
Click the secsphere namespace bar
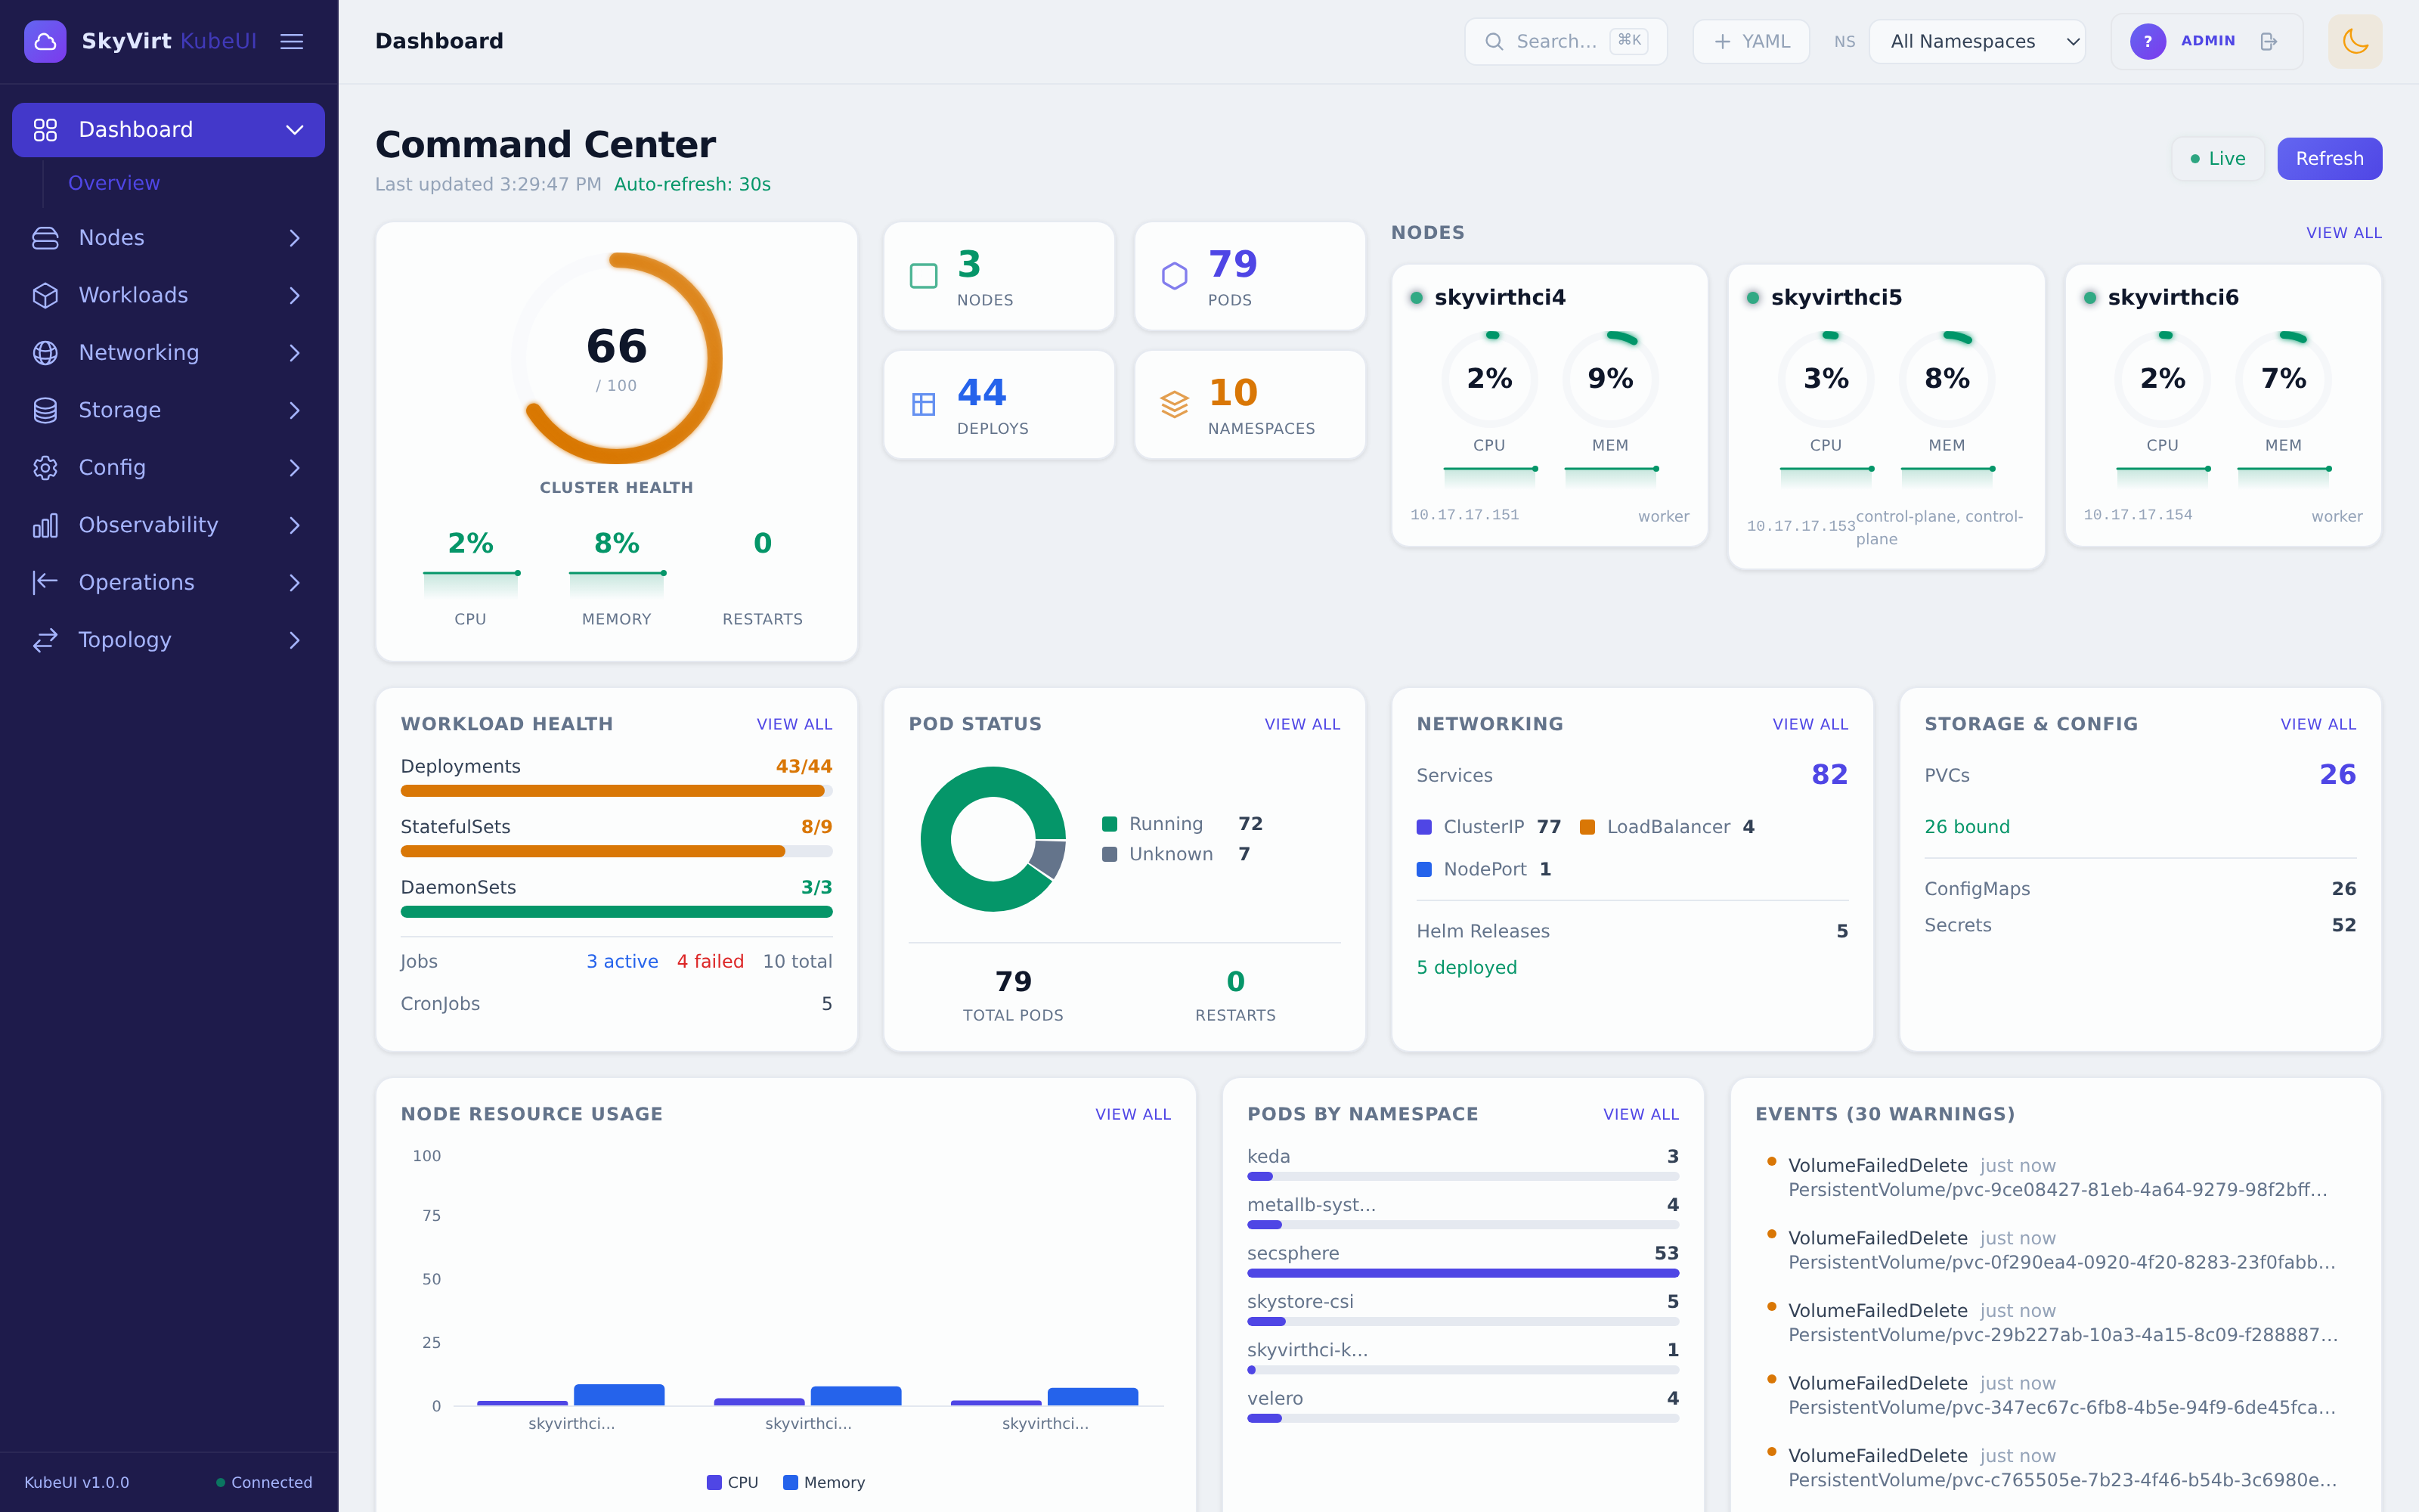coord(1463,1273)
